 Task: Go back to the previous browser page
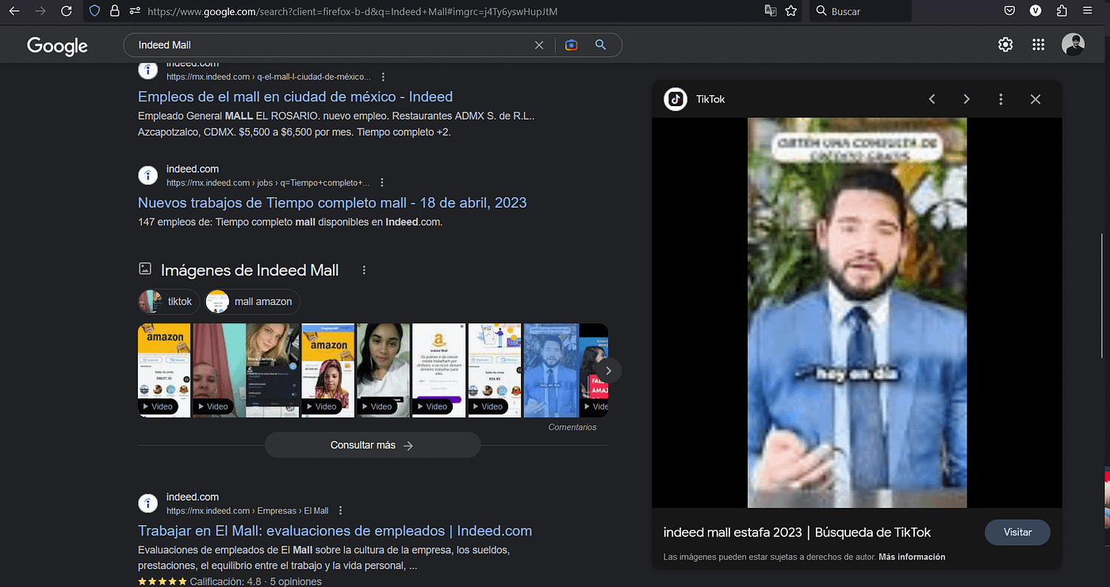(x=14, y=11)
